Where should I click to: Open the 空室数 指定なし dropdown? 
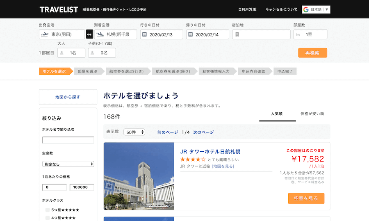point(68,164)
